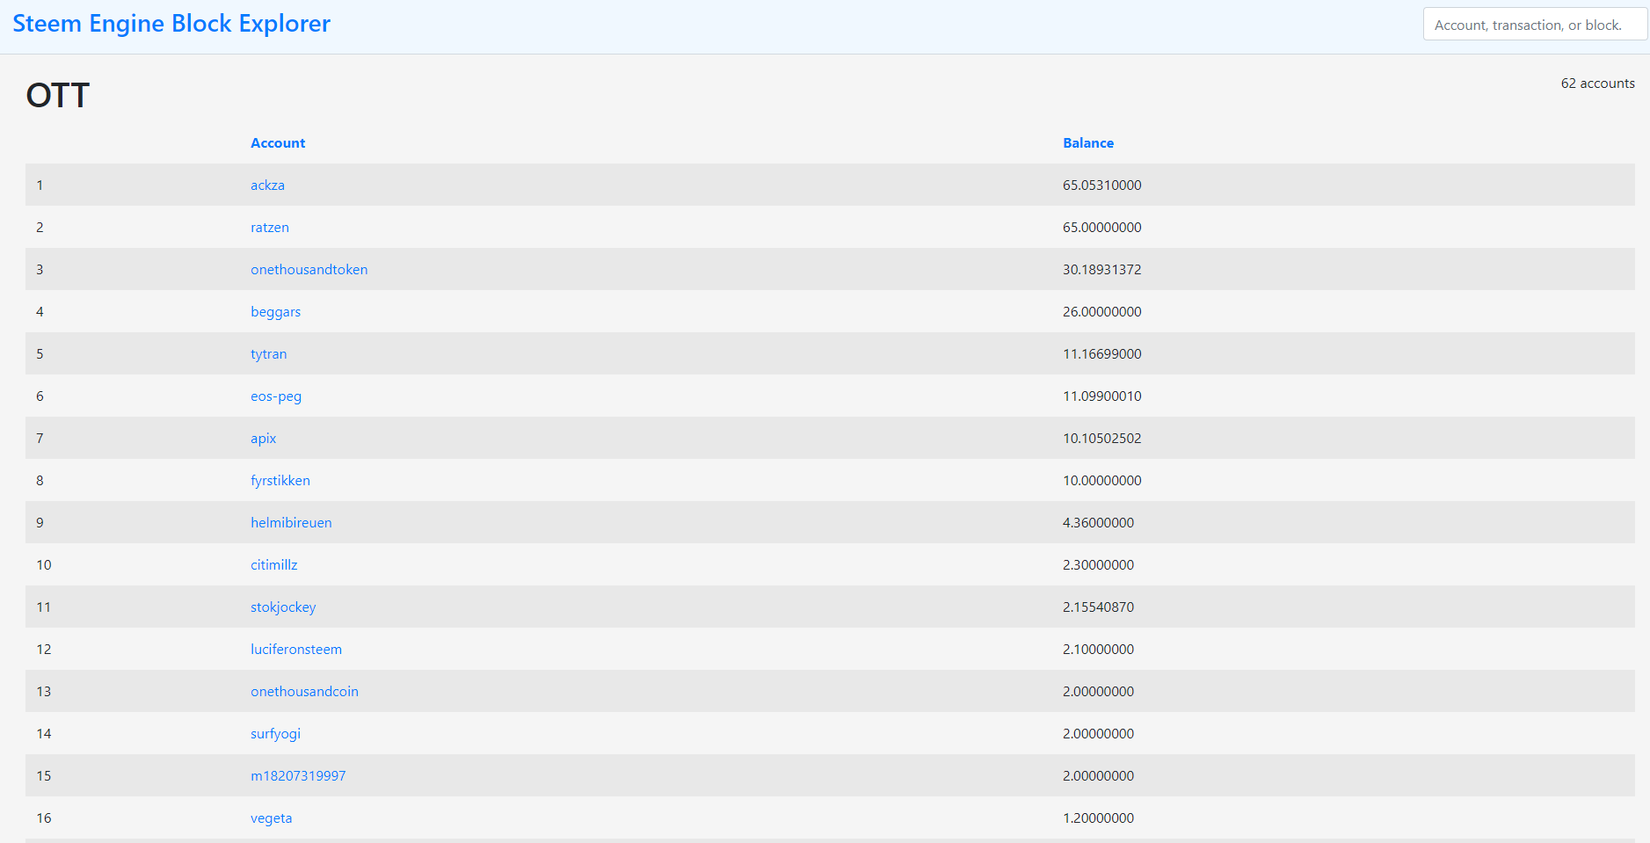Click the 10.00000000 balance for fyrstikken

(x=1102, y=480)
